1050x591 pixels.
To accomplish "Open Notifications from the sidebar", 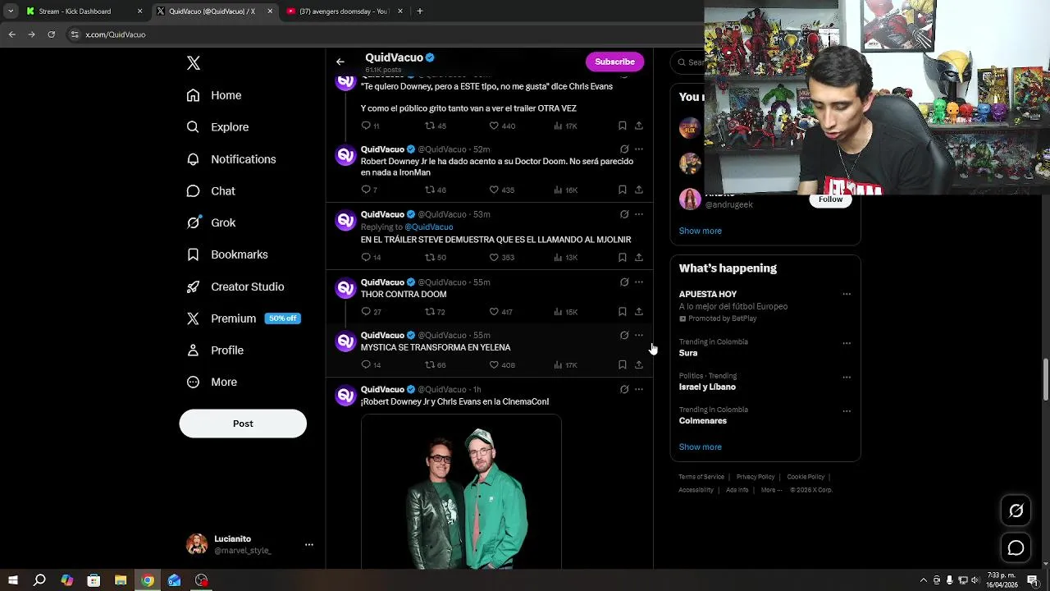I will [x=231, y=159].
